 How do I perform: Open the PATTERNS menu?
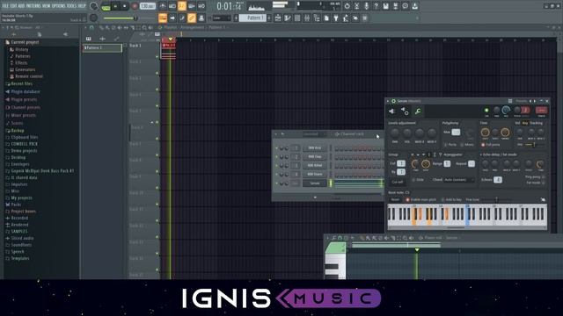33,6
